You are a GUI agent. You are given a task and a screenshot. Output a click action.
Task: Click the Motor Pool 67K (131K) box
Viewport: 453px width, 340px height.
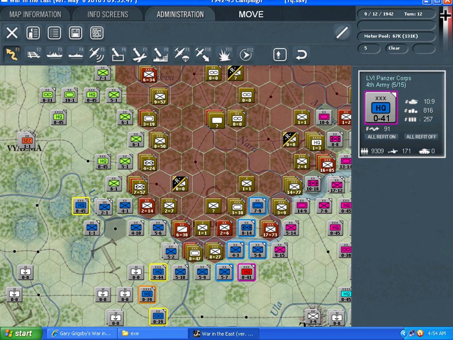(x=396, y=36)
